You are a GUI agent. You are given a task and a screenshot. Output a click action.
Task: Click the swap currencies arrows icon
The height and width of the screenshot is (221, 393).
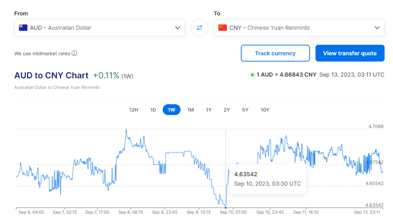199,28
